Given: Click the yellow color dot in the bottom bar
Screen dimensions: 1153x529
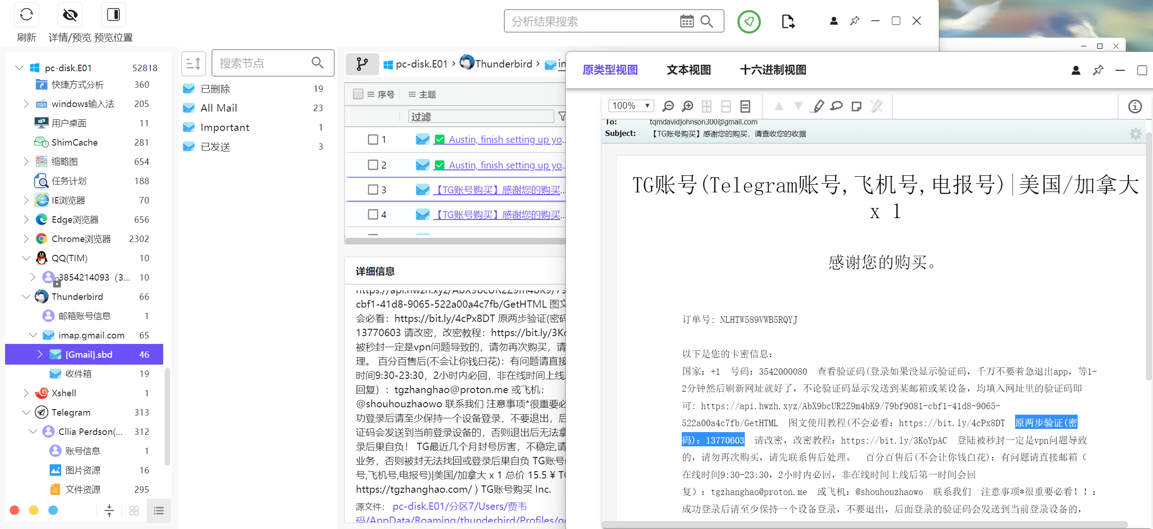Looking at the screenshot, I should tap(34, 510).
